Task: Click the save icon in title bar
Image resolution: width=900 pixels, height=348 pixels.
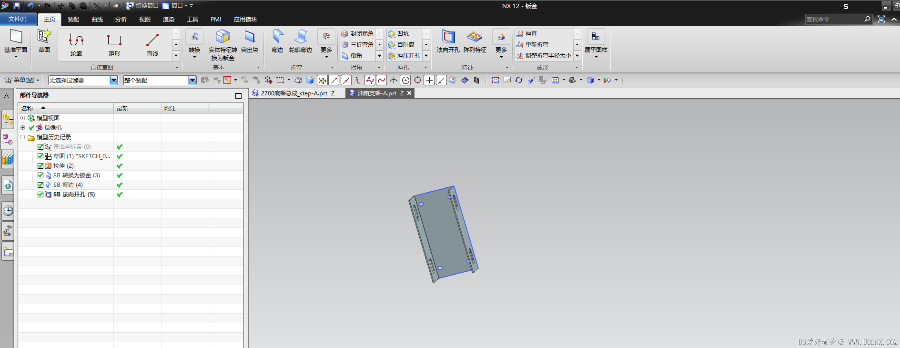Action: [17, 6]
